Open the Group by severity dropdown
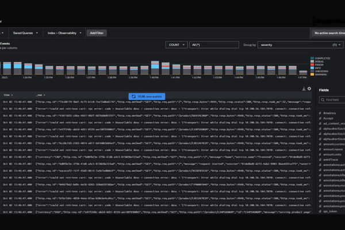 click(300, 45)
